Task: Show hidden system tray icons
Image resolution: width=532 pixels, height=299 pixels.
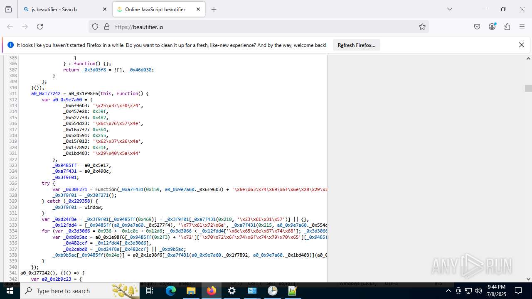Action: click(448, 291)
